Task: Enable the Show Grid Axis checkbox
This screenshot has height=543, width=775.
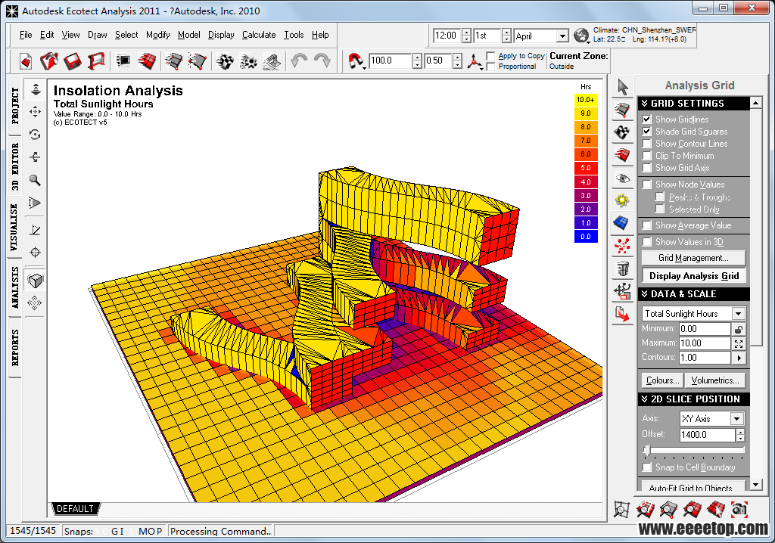Action: (647, 168)
